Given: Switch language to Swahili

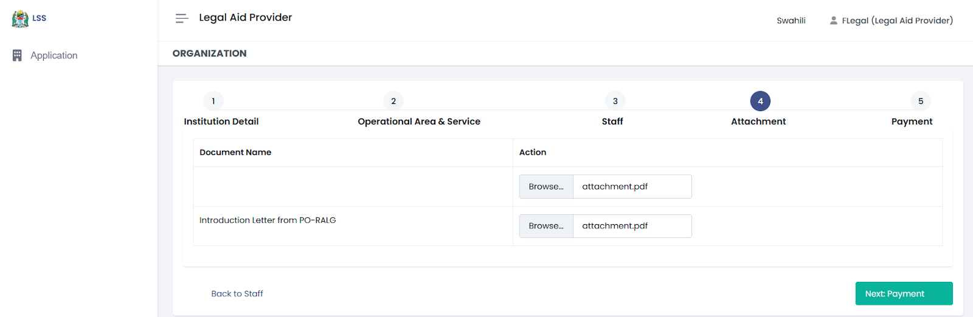Looking at the screenshot, I should [791, 21].
